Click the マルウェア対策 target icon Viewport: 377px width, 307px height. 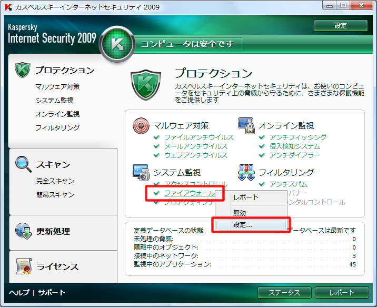coord(141,125)
